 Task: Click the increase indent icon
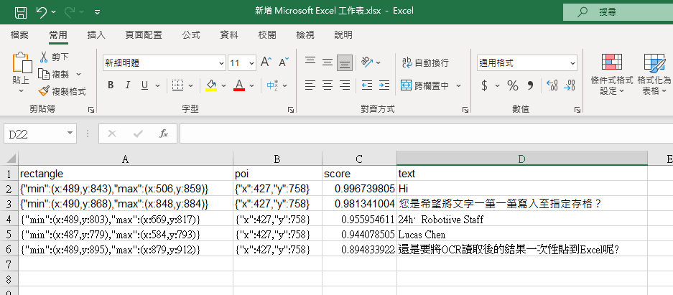pos(384,85)
